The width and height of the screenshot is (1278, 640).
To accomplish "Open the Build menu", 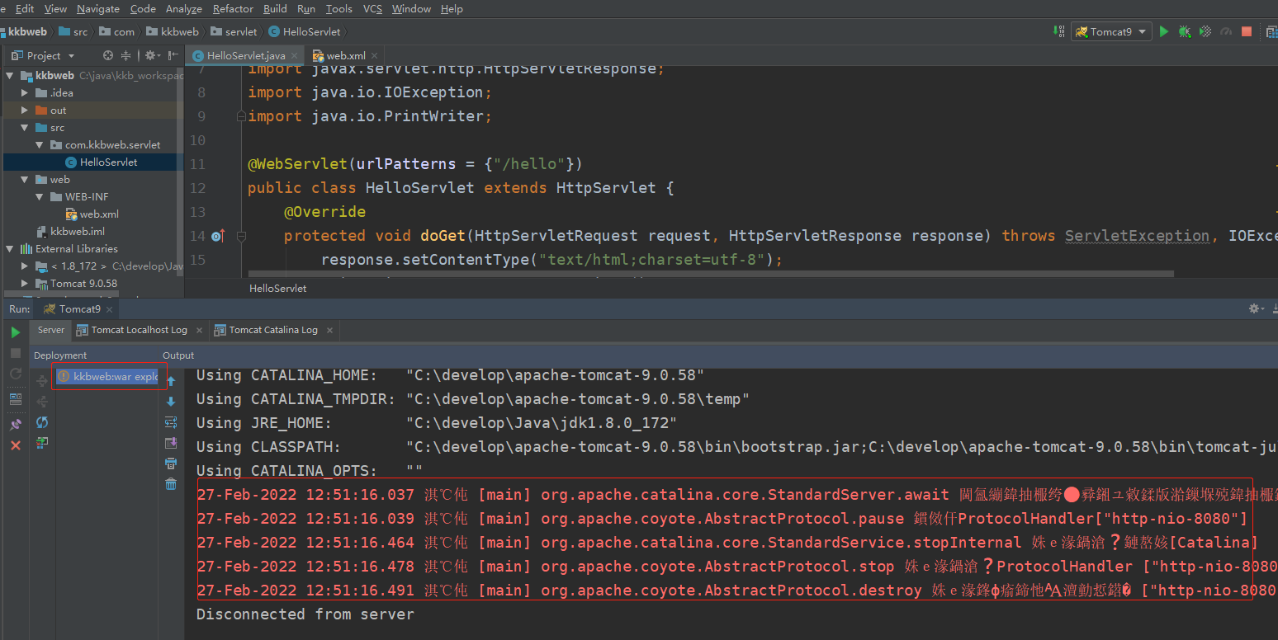I will [x=275, y=9].
